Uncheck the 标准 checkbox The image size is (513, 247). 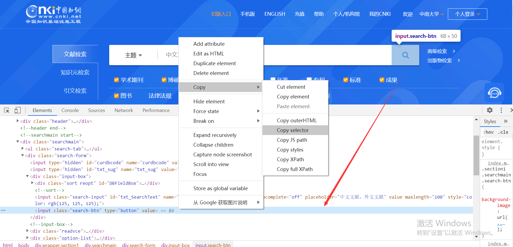point(345,80)
